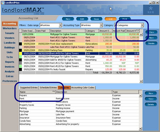The width and height of the screenshot is (160, 132).
Task: Click Delete button in the categories panel
Action: [x=151, y=104]
